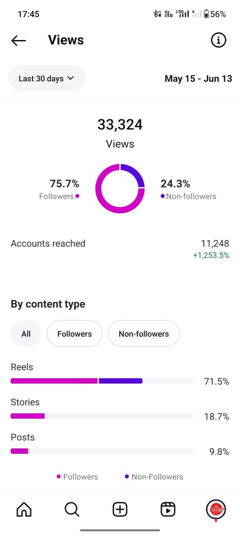The height and width of the screenshot is (536, 240).
Task: Tap the May 15 - Jun 13 date range
Action: [198, 79]
